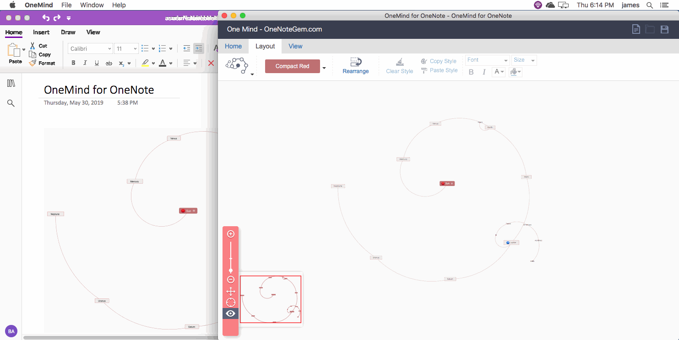This screenshot has height=340, width=679.
Task: Click the yellow highlighter color in OneNote
Action: click(145, 63)
